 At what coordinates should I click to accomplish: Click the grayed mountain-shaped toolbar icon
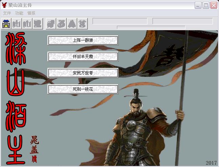[x=72, y=24]
